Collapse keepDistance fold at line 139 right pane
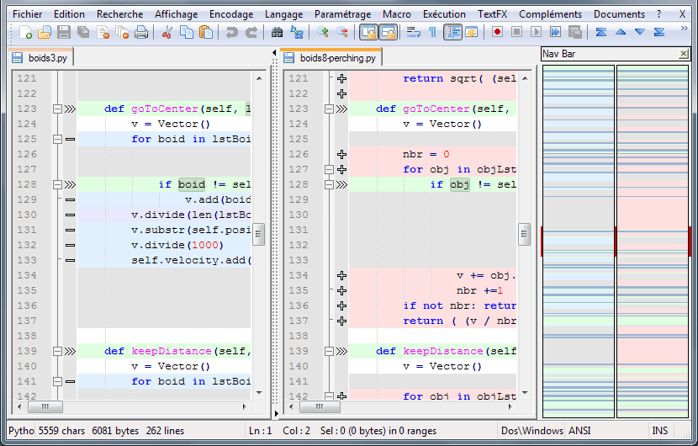Image resolution: width=698 pixels, height=446 pixels. coord(329,352)
